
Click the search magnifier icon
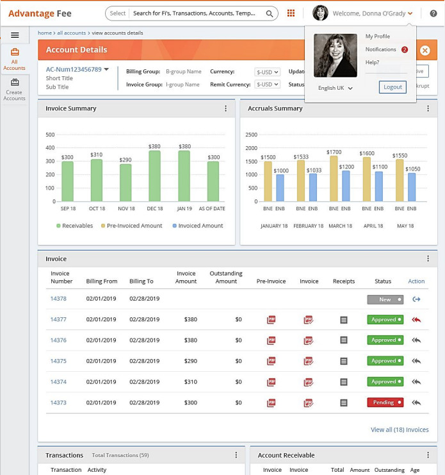[270, 13]
